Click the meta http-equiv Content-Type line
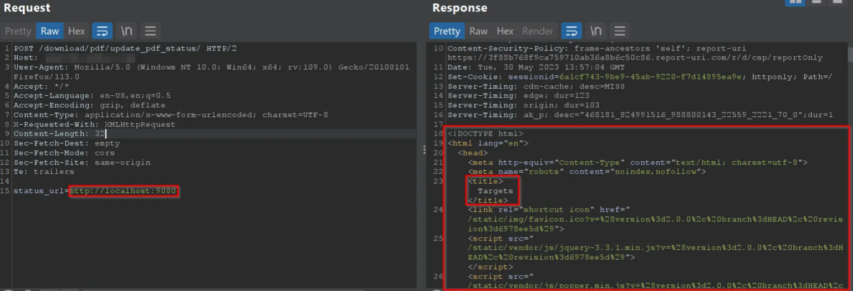 pyautogui.click(x=638, y=163)
